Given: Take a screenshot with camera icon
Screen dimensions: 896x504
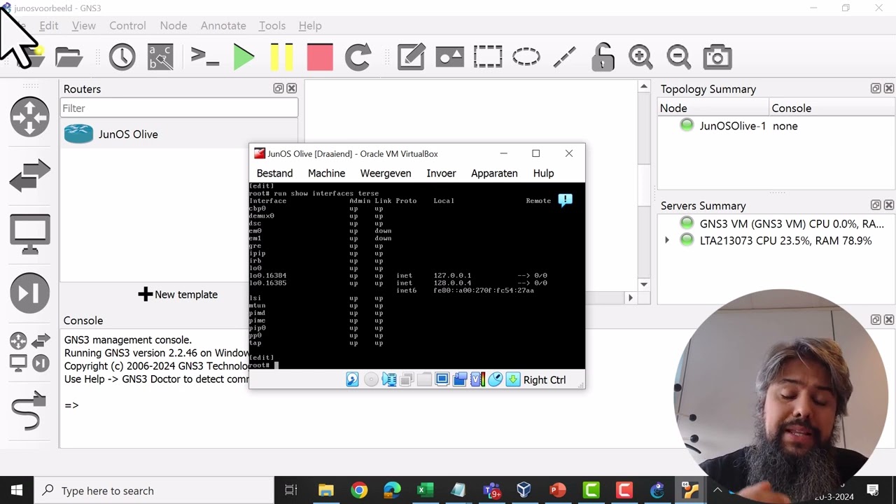Looking at the screenshot, I should [x=717, y=57].
